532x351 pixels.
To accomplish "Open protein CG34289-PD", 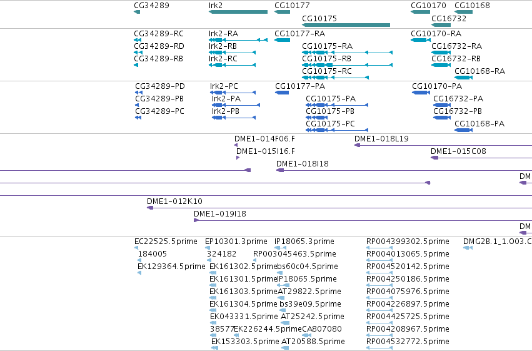I will pos(160,86).
